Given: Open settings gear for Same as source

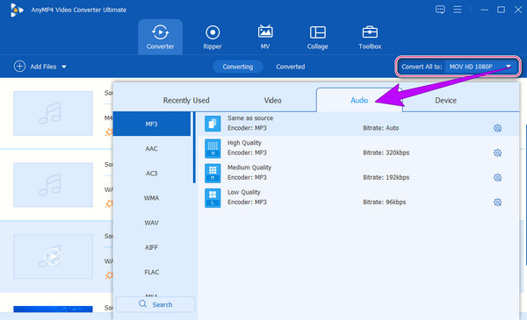Looking at the screenshot, I should coord(497,128).
